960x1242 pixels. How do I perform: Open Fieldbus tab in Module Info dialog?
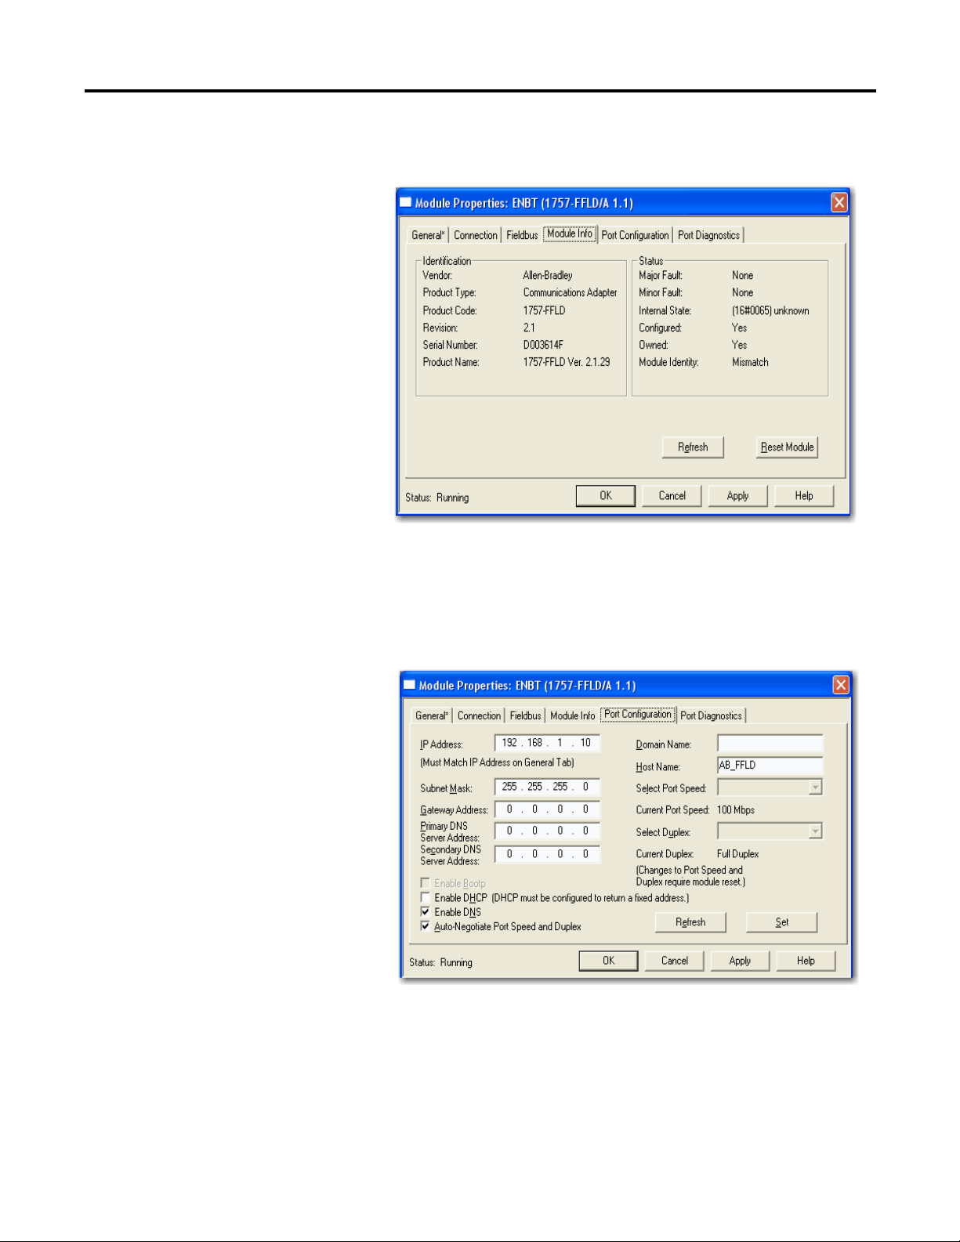(522, 235)
